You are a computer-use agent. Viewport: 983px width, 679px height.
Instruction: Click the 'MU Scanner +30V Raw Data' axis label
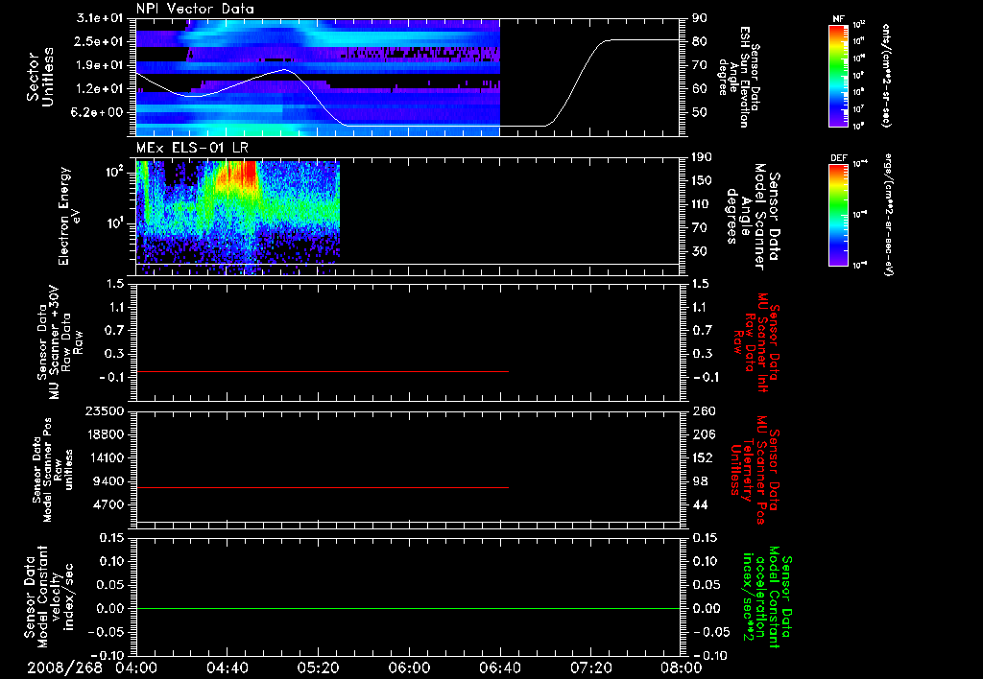[60, 342]
